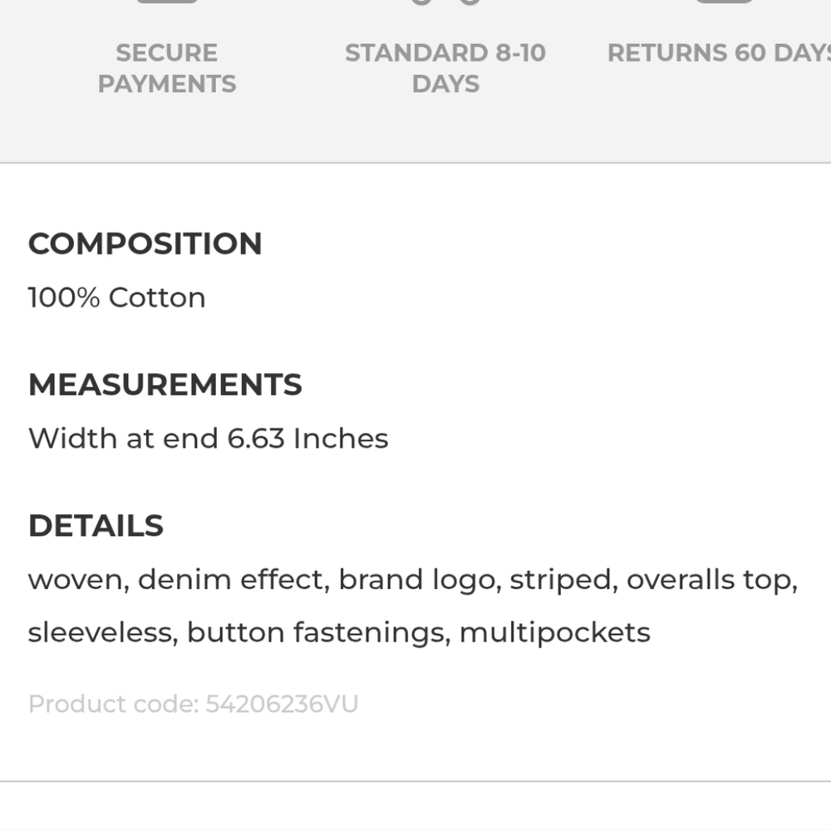This screenshot has height=830, width=831.
Task: Click the 100% Cotton composition text
Action: (x=116, y=297)
